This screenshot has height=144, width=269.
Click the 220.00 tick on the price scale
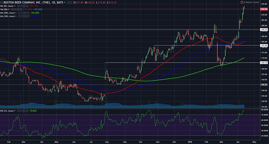pyautogui.click(x=264, y=4)
